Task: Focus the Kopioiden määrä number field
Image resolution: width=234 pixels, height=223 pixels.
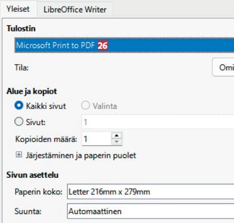Action: point(96,139)
